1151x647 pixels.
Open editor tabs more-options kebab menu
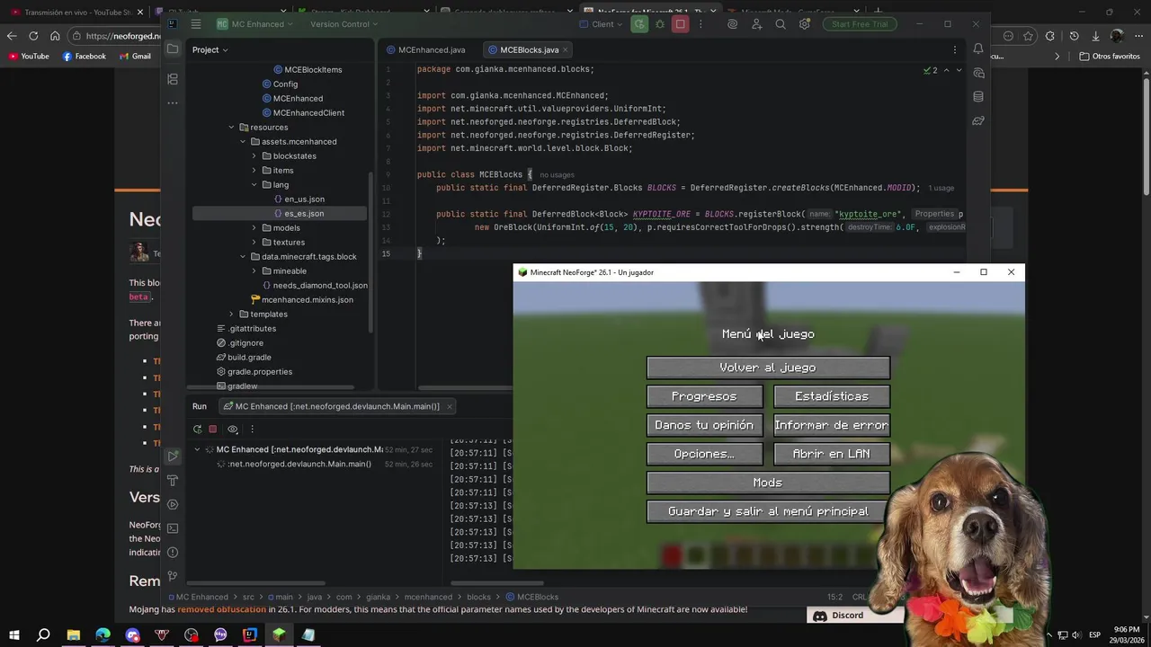[955, 49]
